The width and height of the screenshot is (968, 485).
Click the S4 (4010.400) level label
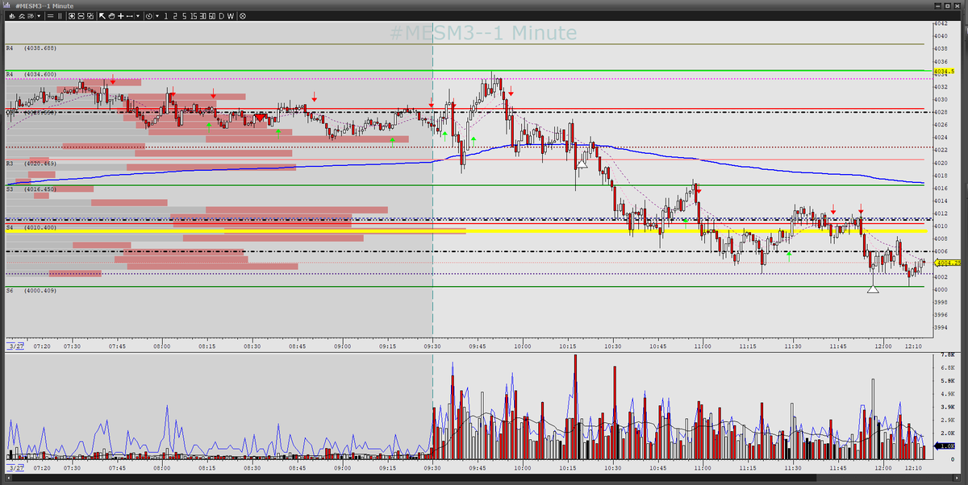click(30, 228)
